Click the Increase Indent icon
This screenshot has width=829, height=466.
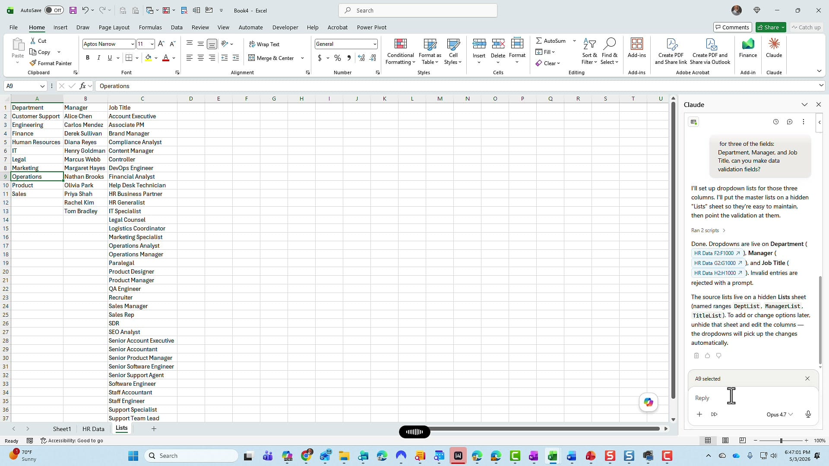click(236, 58)
